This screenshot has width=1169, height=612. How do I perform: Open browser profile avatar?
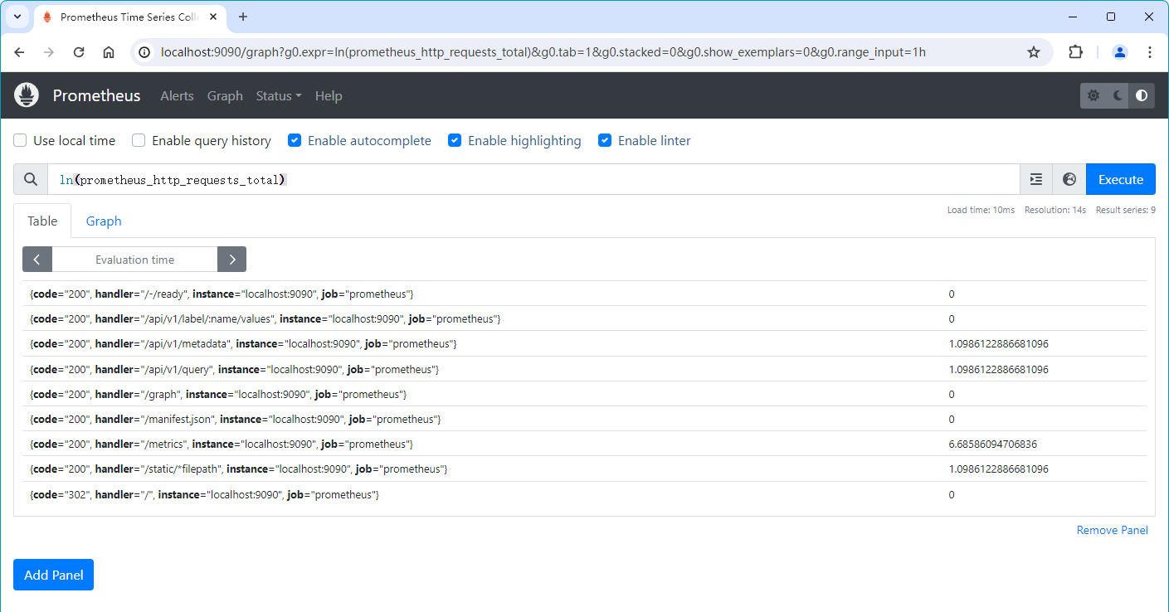click(x=1120, y=52)
